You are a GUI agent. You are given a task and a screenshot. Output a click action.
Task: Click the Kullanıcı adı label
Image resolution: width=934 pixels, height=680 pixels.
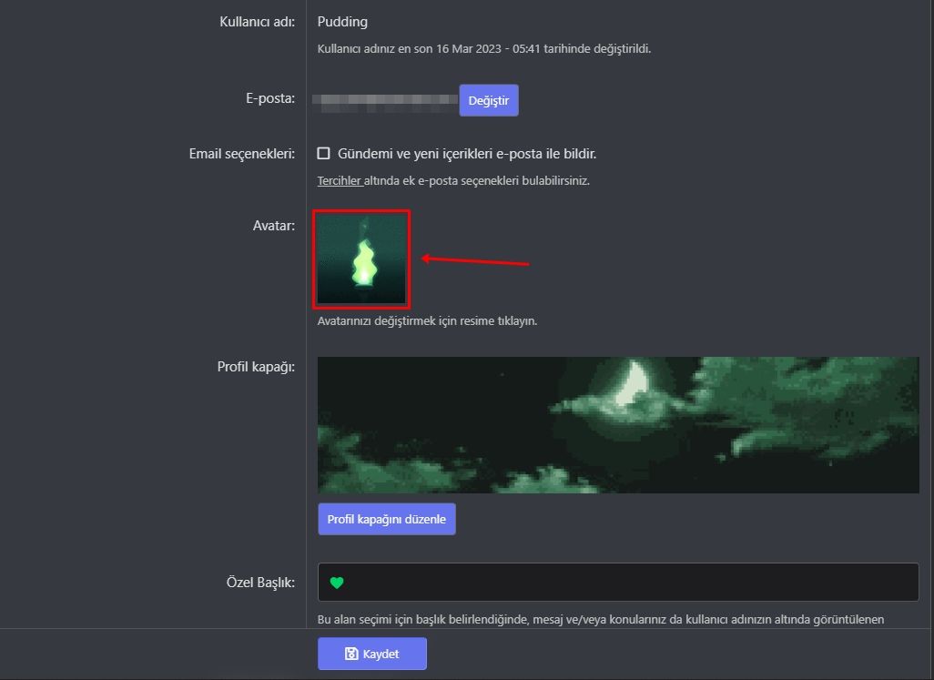257,22
